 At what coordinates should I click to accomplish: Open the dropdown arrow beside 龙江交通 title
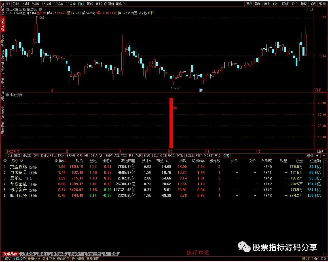40,9
